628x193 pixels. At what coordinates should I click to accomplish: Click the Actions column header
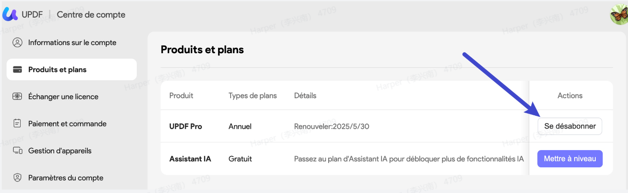coord(570,96)
